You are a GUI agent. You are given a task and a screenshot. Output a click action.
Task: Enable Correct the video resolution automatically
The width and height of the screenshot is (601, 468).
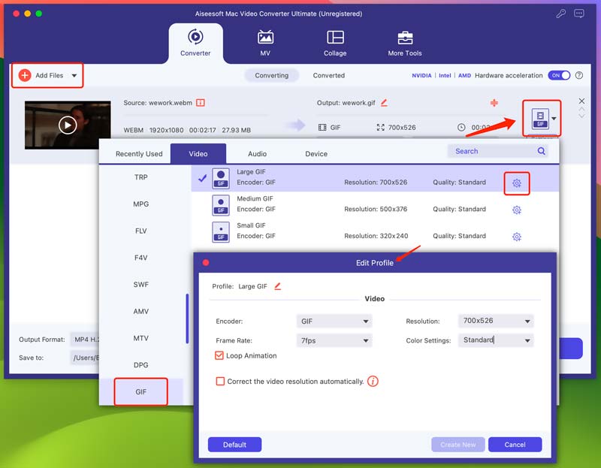(x=220, y=382)
